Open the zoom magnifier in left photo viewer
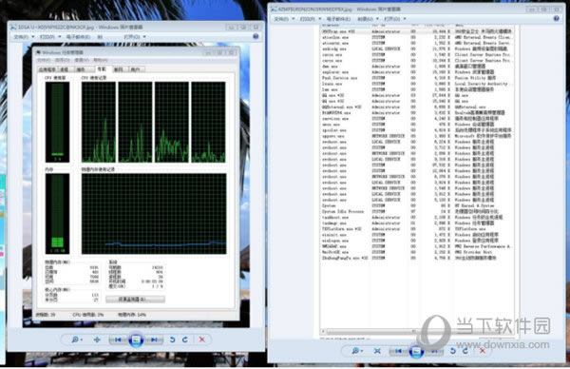 pyautogui.click(x=77, y=340)
